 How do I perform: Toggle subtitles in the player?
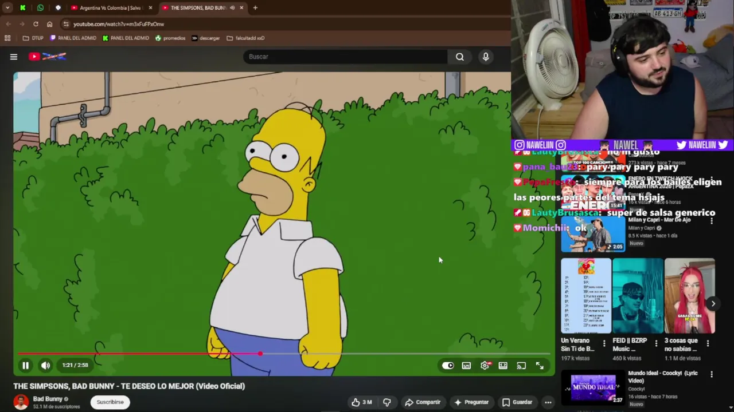pos(466,366)
